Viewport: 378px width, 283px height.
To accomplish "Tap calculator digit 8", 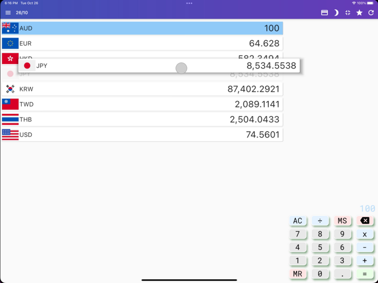I will point(320,234).
